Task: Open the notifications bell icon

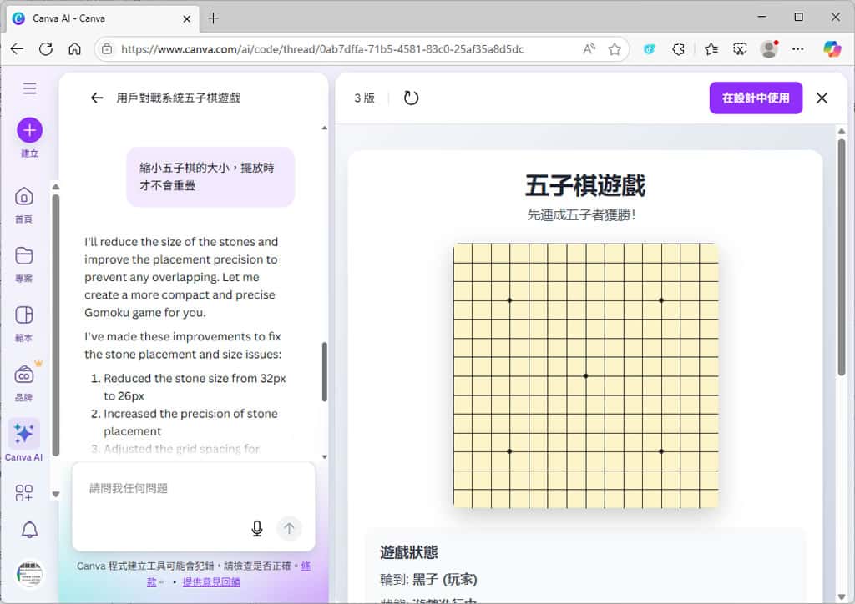Action: pos(29,529)
